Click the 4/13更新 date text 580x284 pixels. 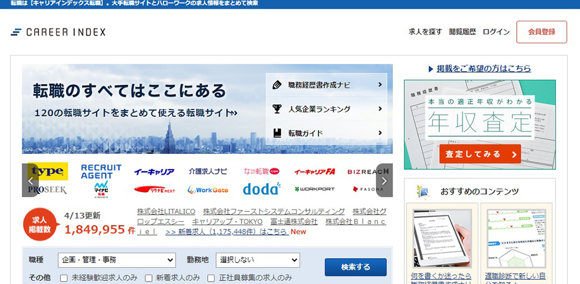pos(82,215)
